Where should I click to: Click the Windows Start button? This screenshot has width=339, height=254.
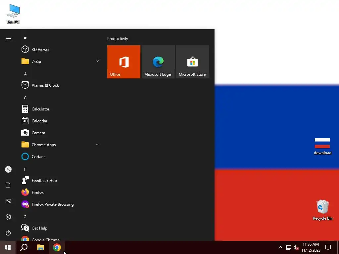pyautogui.click(x=8, y=247)
